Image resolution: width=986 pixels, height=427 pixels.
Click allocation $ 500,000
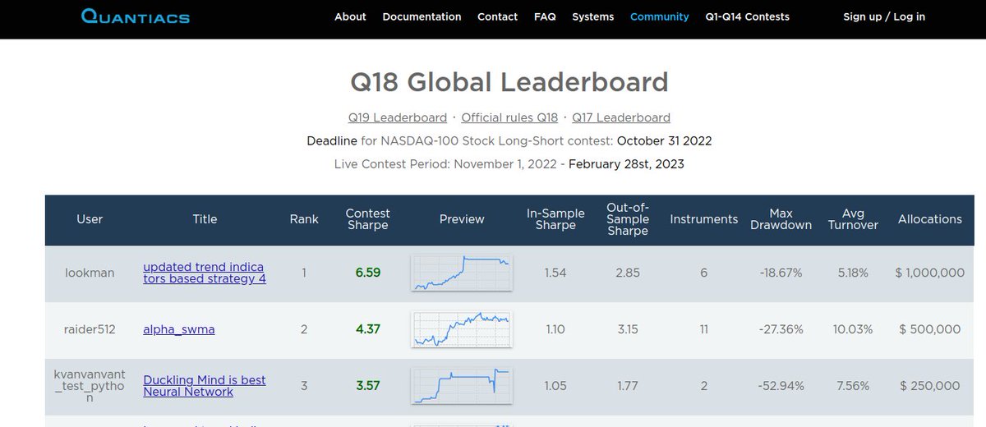pyautogui.click(x=930, y=329)
